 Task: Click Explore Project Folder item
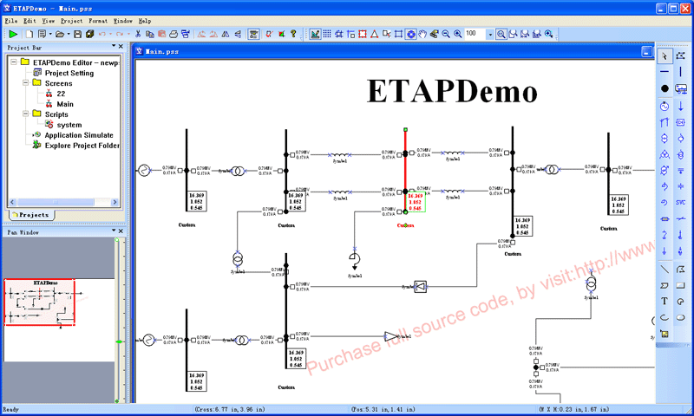pos(82,146)
